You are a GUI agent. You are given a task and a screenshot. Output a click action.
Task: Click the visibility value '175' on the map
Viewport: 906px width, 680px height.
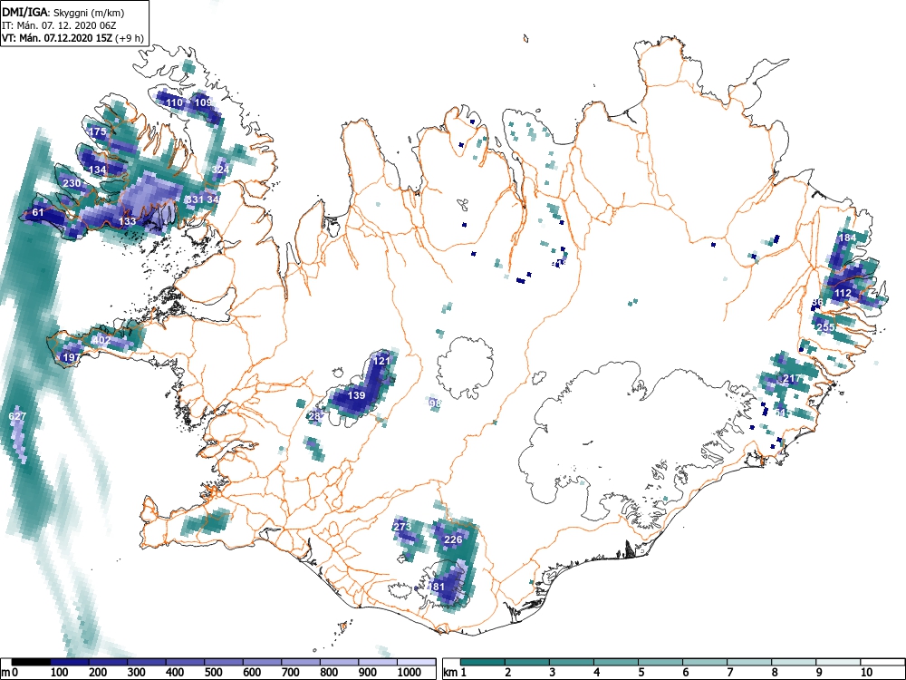coord(98,131)
